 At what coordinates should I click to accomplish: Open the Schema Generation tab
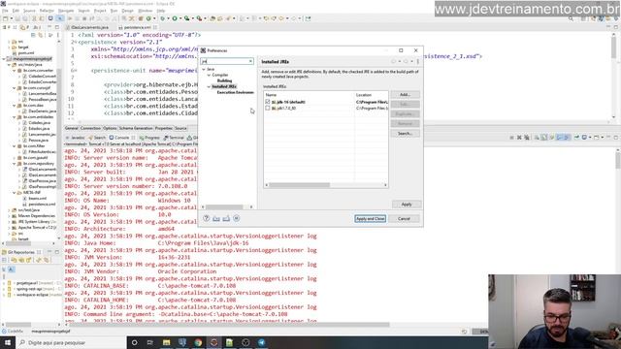tap(136, 128)
